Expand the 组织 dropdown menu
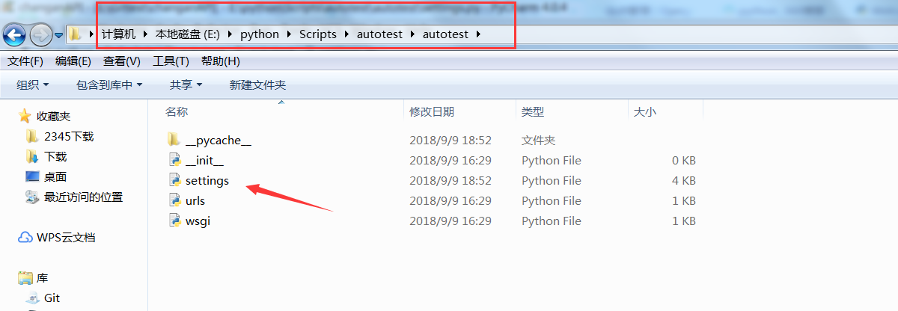This screenshot has width=898, height=311. (x=33, y=85)
